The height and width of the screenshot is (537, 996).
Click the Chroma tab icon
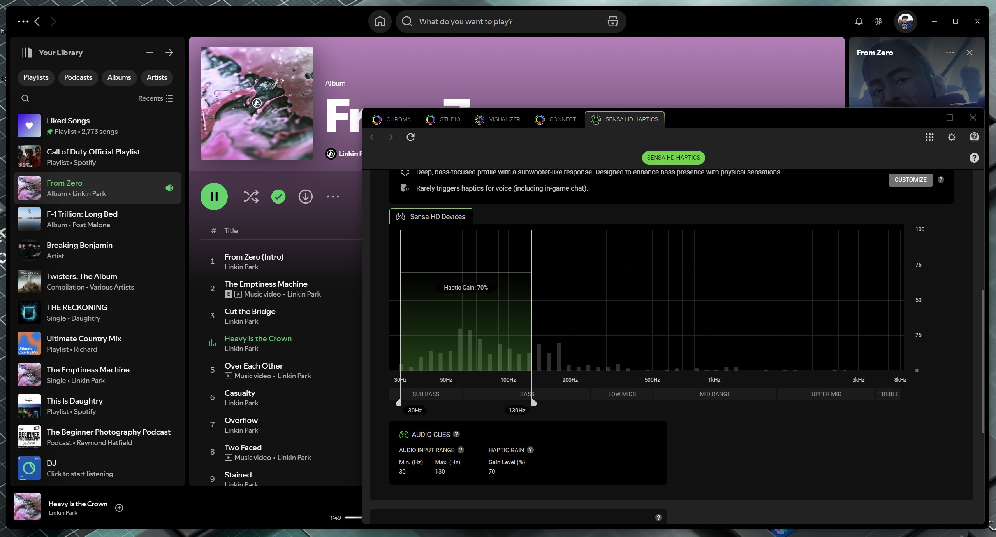pyautogui.click(x=376, y=120)
